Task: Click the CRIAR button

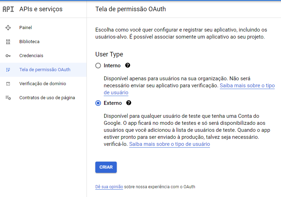Action: tap(106, 167)
